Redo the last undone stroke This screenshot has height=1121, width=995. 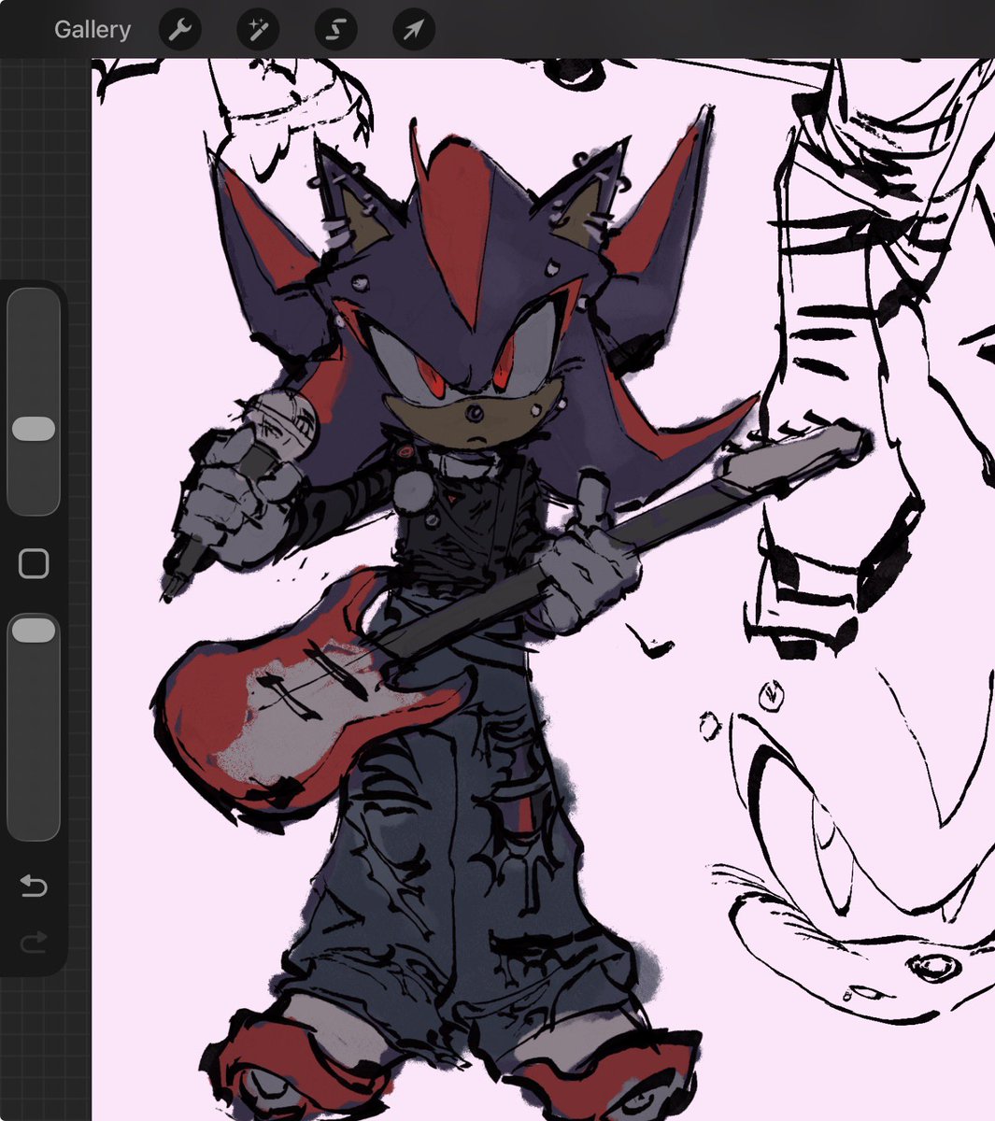click(34, 943)
